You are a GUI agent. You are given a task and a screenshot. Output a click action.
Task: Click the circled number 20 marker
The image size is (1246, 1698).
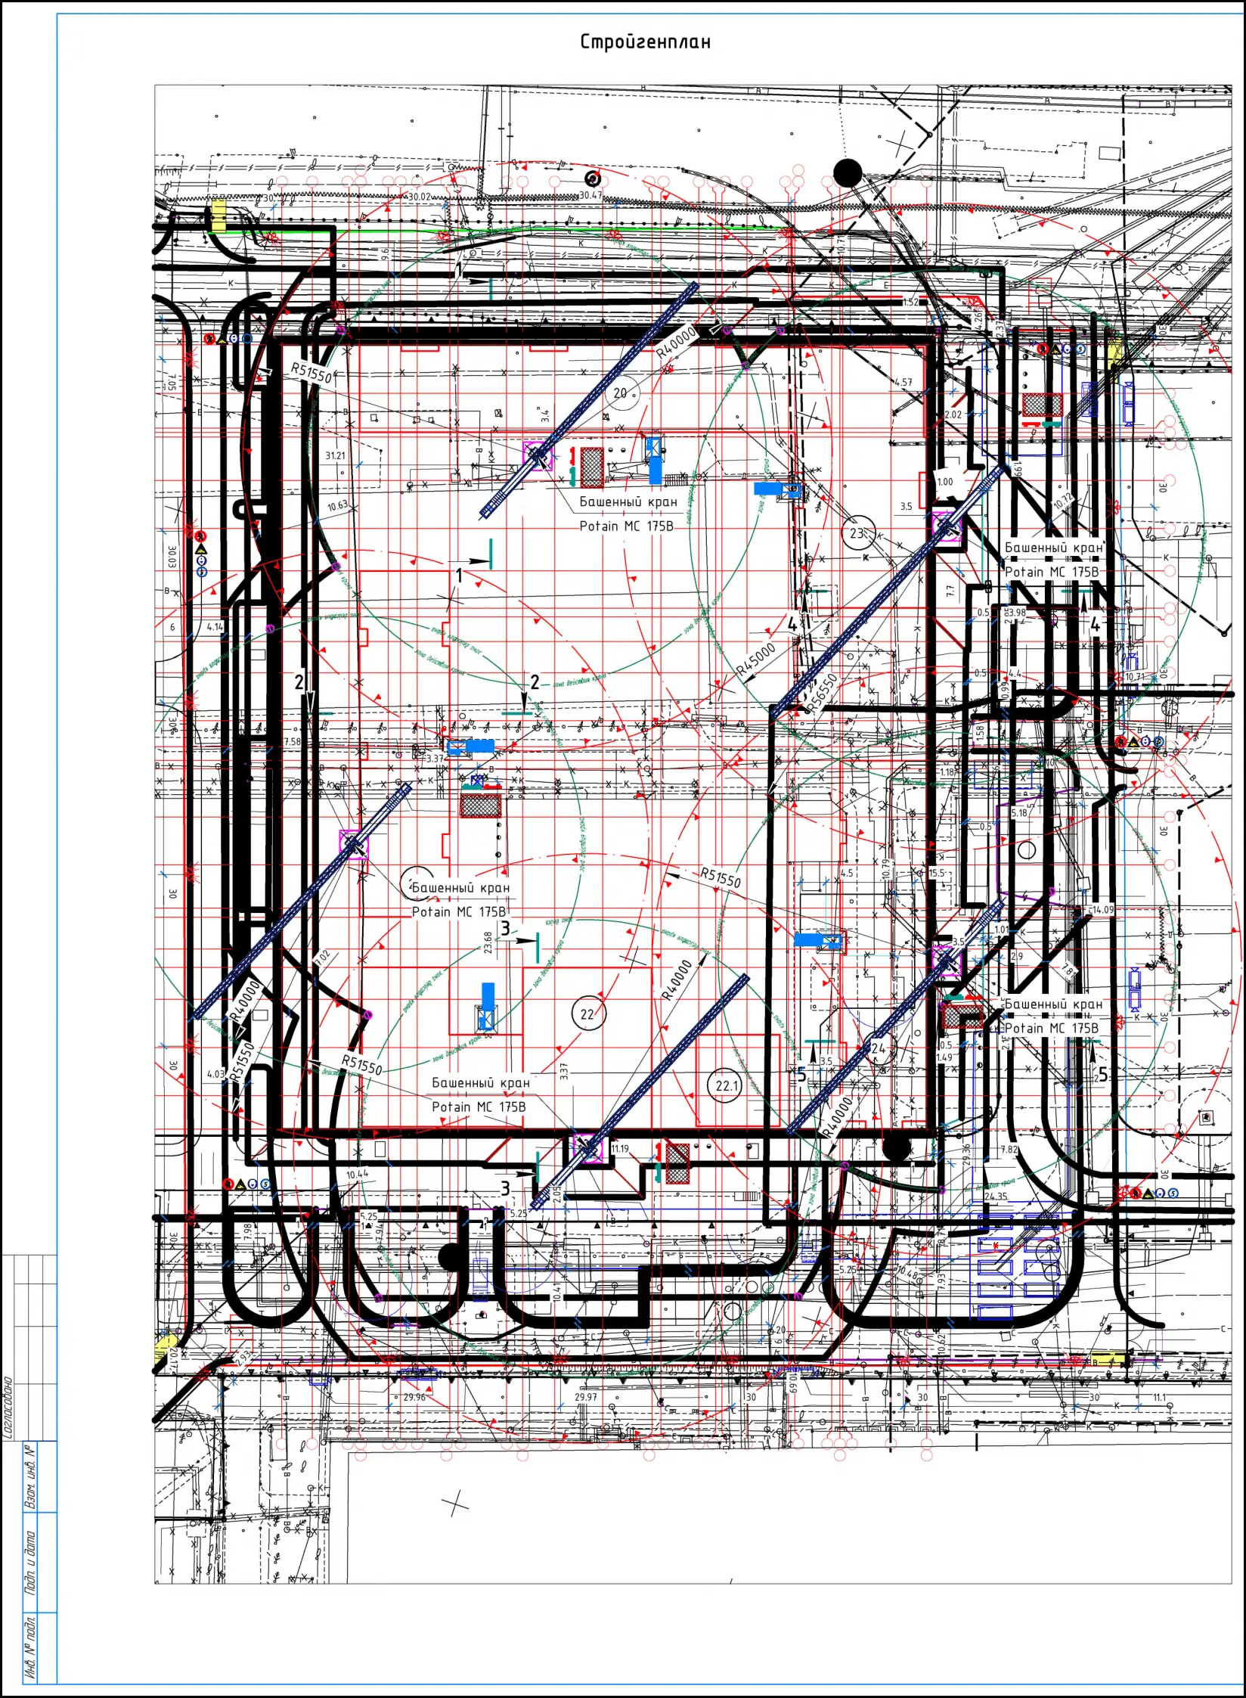point(620,393)
